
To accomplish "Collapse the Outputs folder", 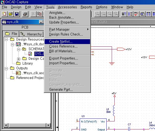I will (x=6, y=69).
